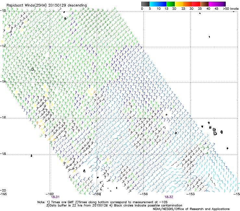Choose the dark purple 45-50 knots legend segment

(221, 4)
